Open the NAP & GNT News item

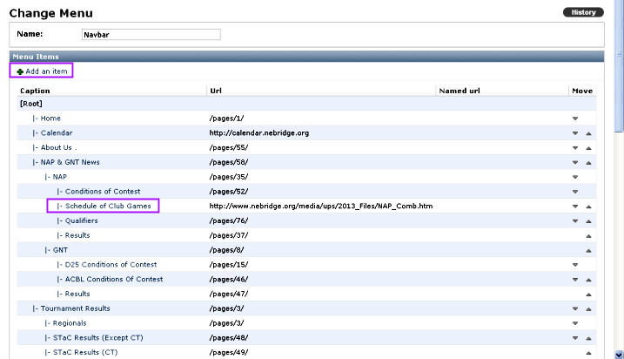pos(70,162)
